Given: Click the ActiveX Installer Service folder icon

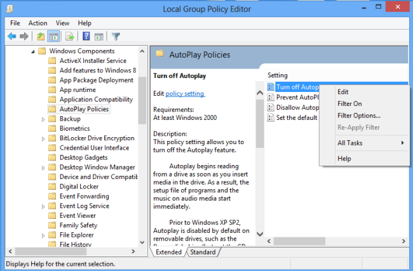Looking at the screenshot, I should click(52, 60).
